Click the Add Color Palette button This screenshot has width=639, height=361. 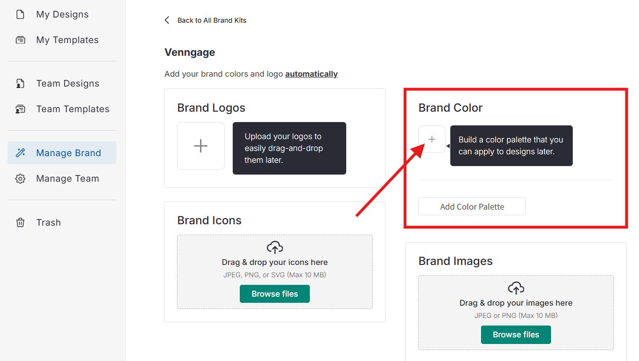[472, 207]
